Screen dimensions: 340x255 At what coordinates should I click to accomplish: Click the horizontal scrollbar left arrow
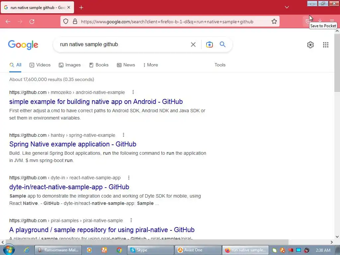click(2, 242)
